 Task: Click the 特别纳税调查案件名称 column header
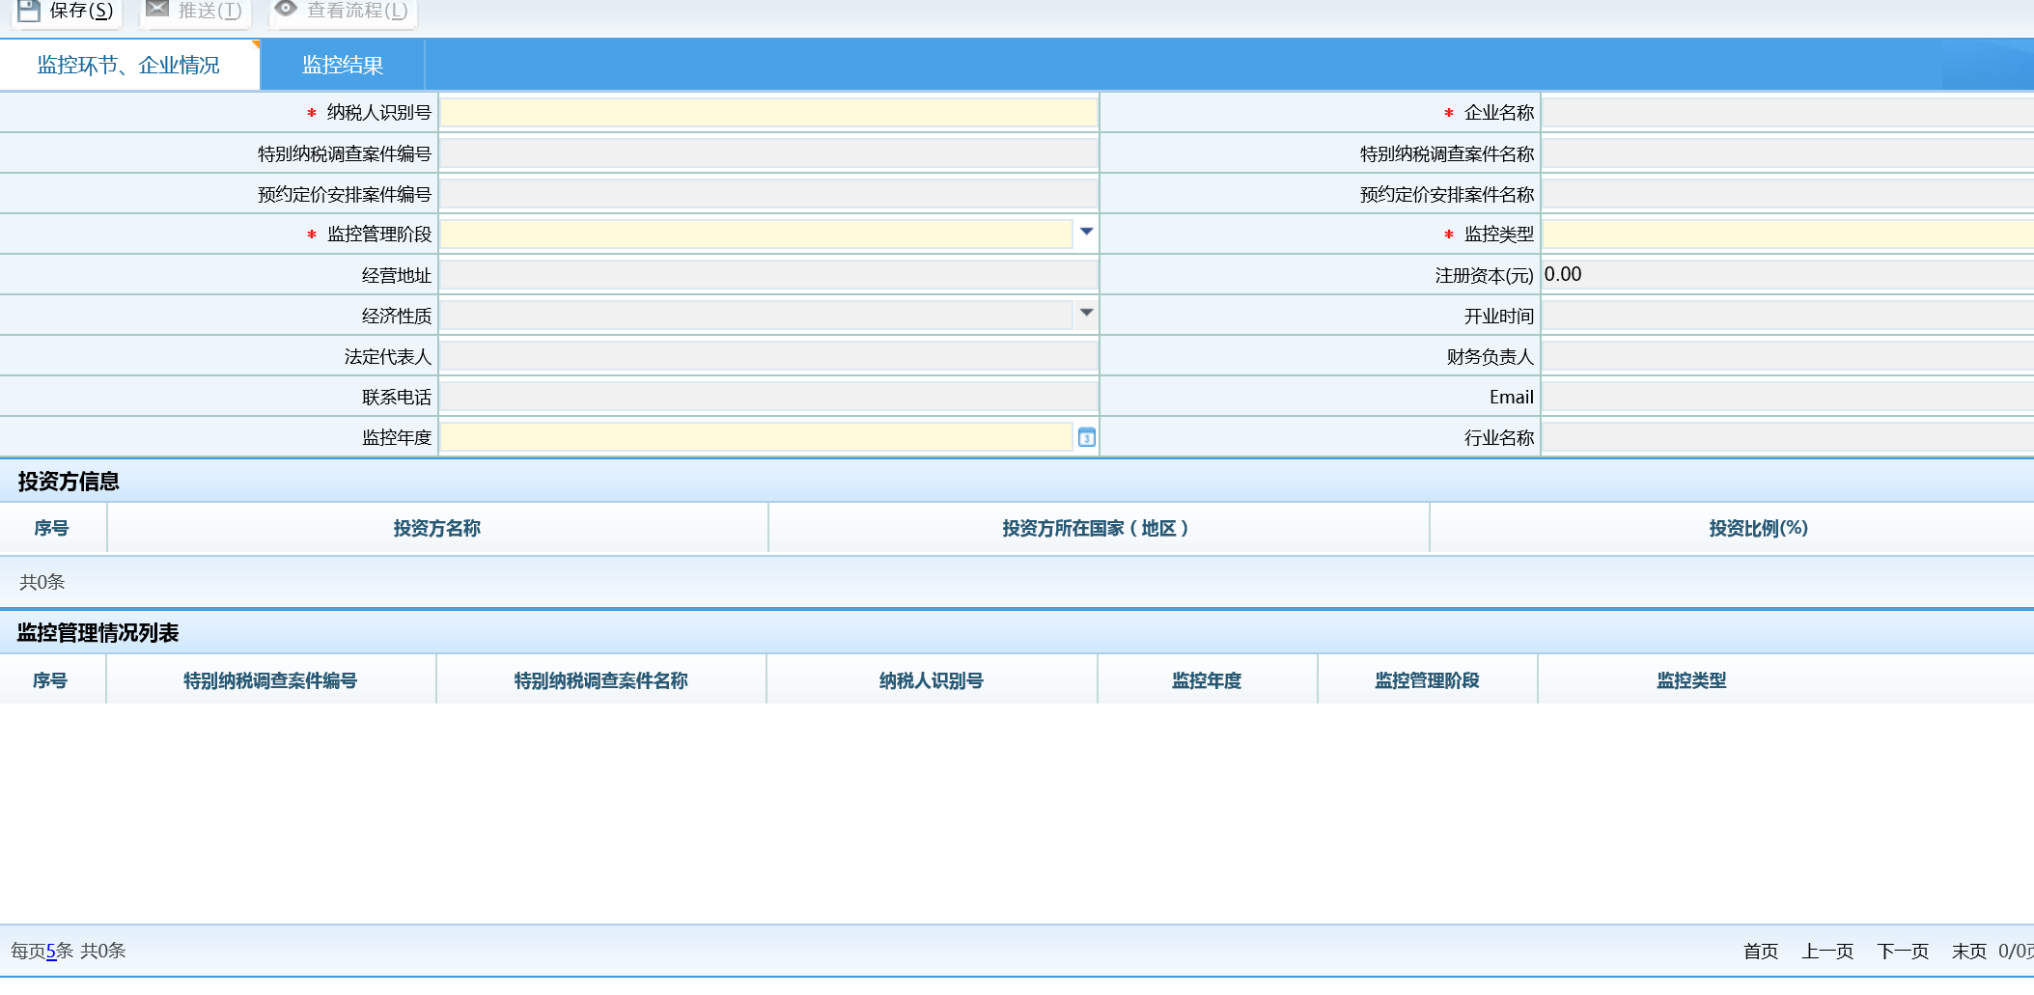[601, 680]
